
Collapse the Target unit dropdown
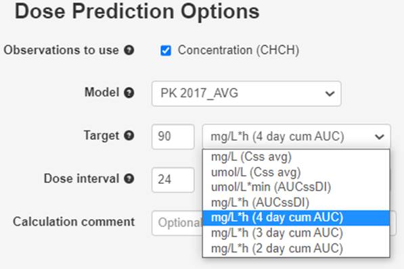tap(296, 137)
